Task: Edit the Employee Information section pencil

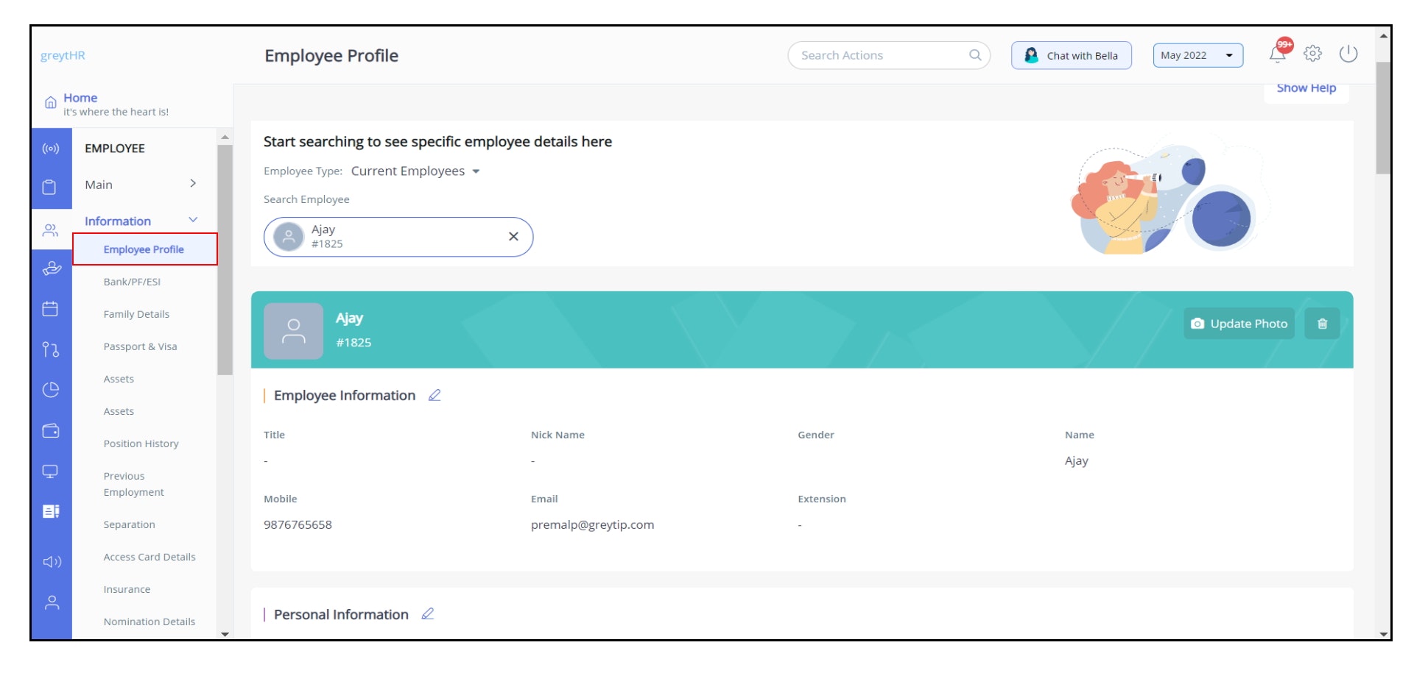Action: point(435,395)
